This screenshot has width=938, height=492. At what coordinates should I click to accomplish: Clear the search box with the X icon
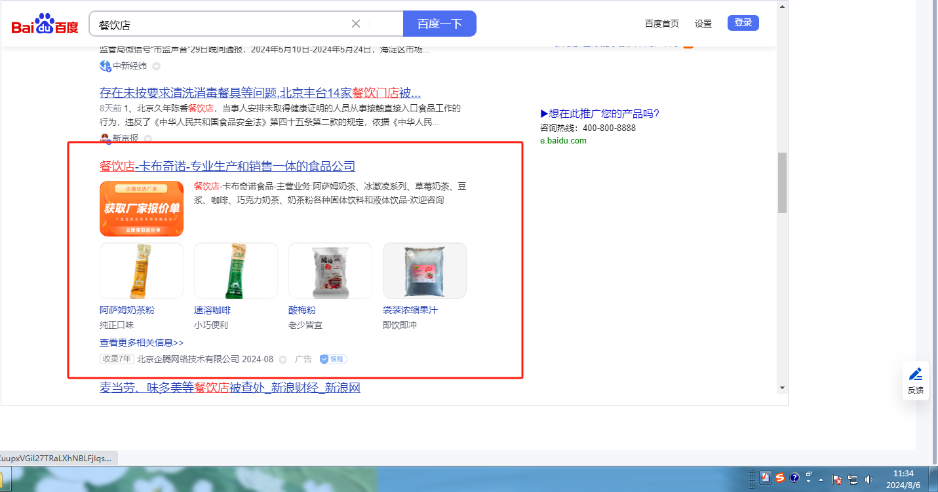356,24
